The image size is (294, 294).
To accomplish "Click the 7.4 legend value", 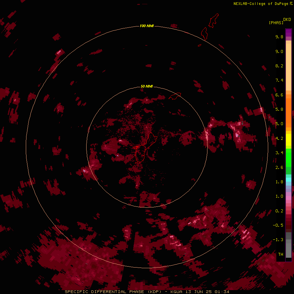I will click(279, 80).
